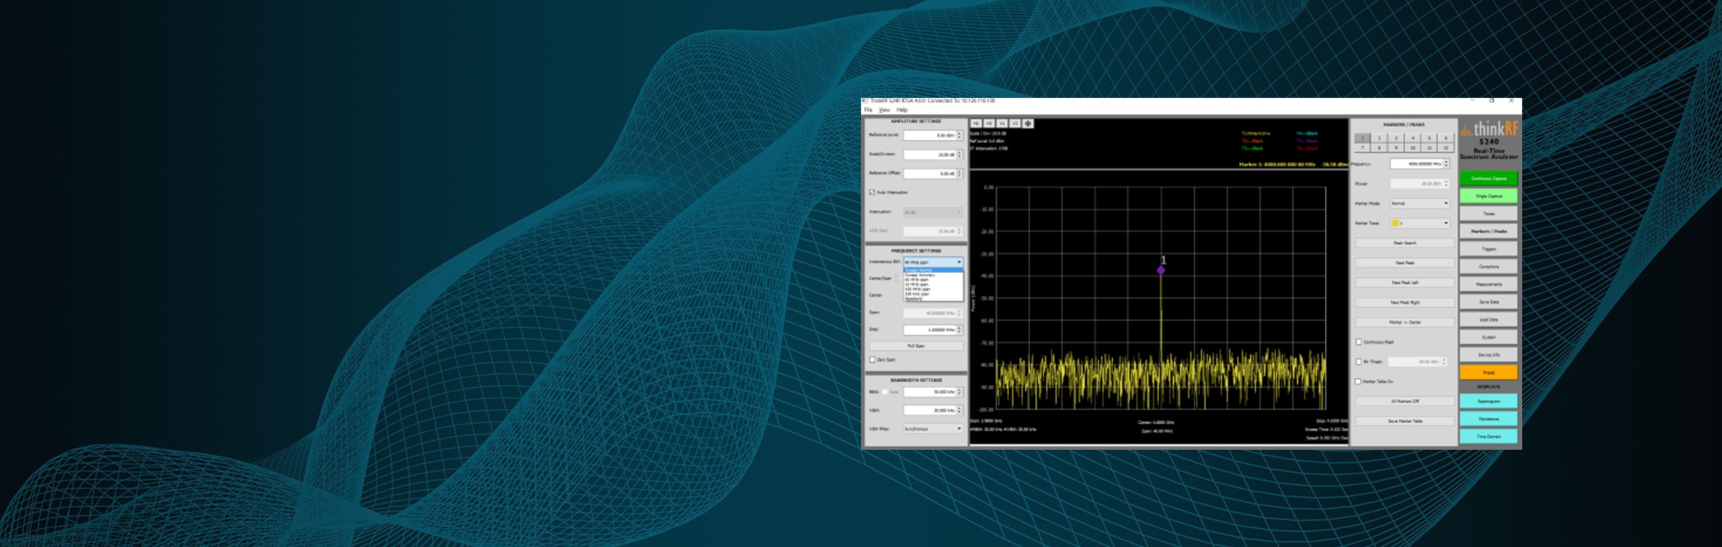Viewport: 1722px width, 547px height.
Task: Click the Continuous Capture button
Action: coord(1488,178)
